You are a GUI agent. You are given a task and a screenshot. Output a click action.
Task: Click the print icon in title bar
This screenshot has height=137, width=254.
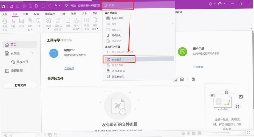(x=24, y=6)
